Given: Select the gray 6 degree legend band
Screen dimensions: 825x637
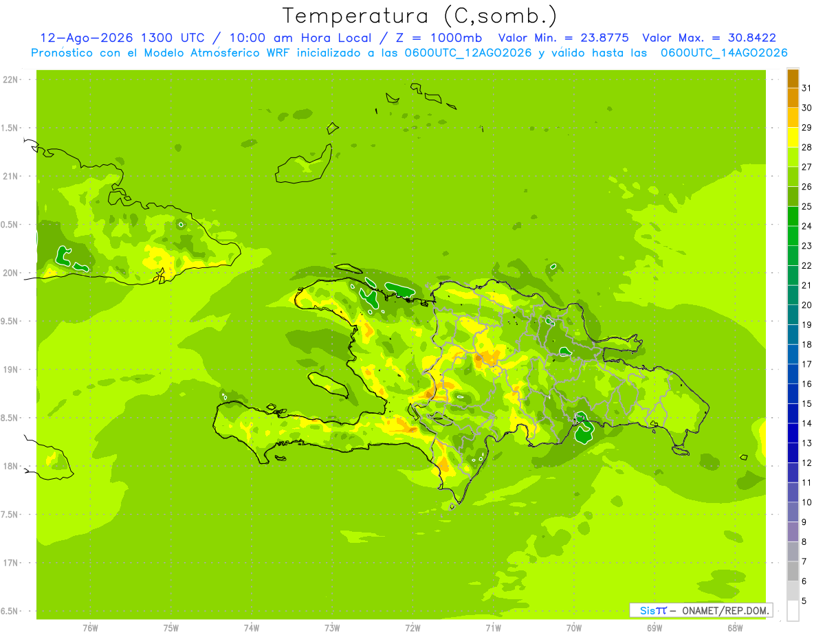Looking at the screenshot, I should (x=793, y=572).
